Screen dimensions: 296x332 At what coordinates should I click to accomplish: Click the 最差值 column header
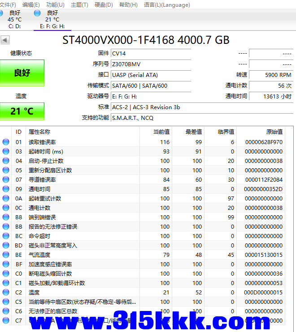(x=188, y=132)
